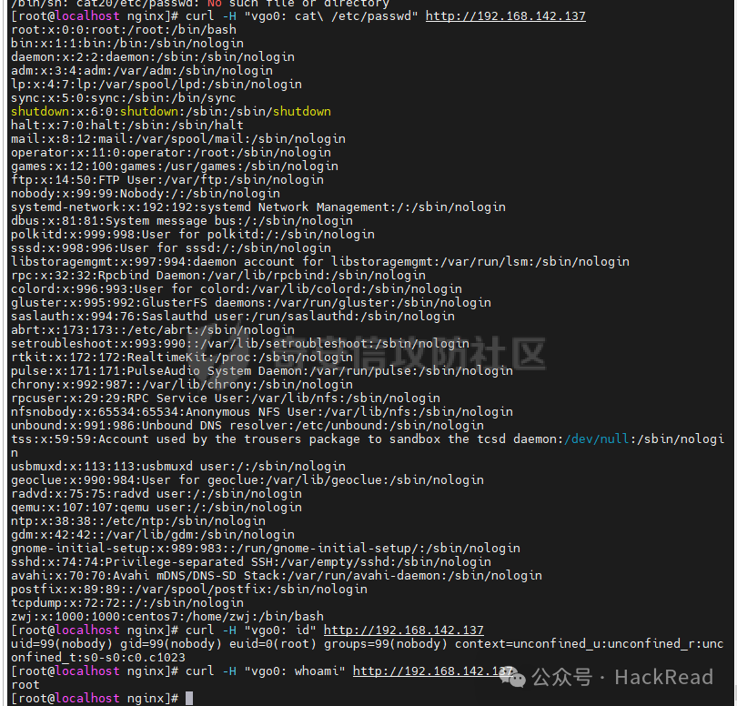Select the 'postfix:x:89:89' line

click(189, 589)
